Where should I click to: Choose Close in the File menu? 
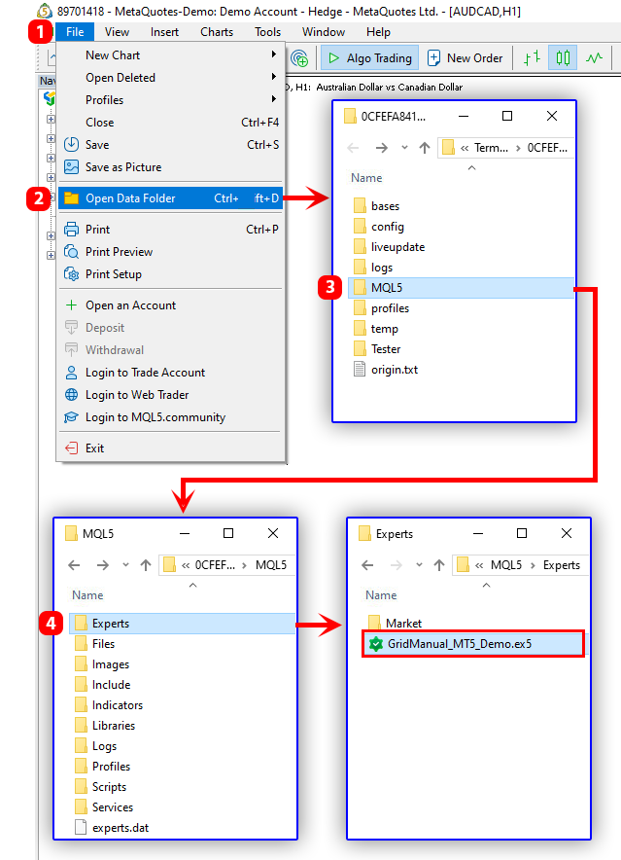tap(170, 123)
